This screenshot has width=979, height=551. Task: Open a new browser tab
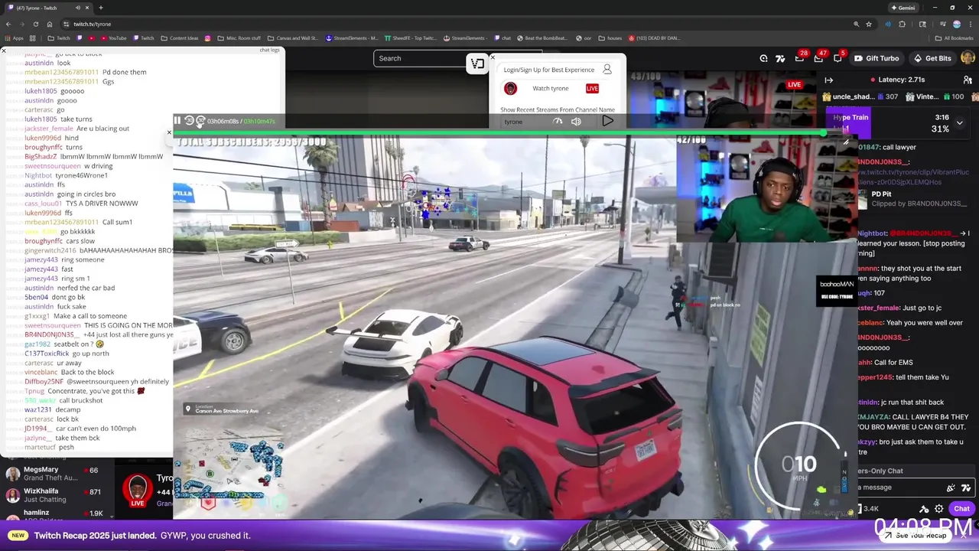pyautogui.click(x=100, y=8)
